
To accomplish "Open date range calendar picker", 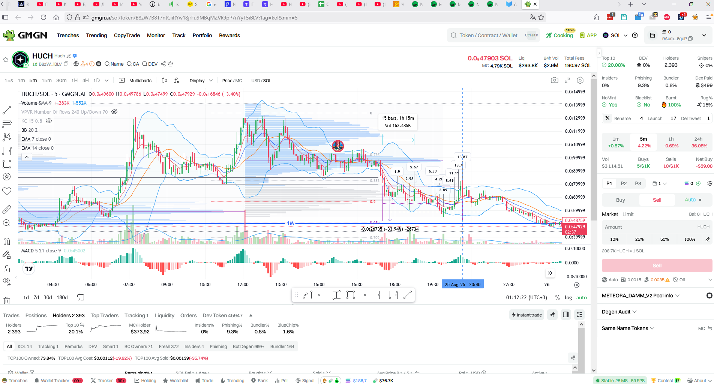I will point(80,297).
